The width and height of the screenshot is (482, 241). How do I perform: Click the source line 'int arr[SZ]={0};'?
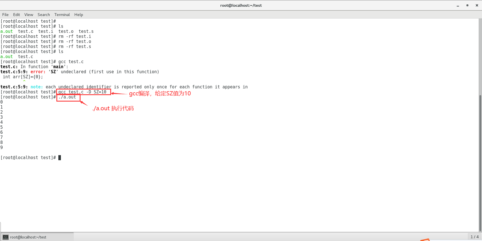[23, 77]
